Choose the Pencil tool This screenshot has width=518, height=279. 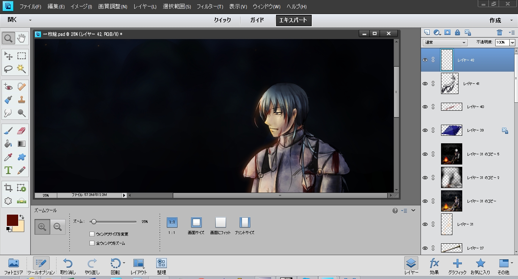pyautogui.click(x=22, y=170)
